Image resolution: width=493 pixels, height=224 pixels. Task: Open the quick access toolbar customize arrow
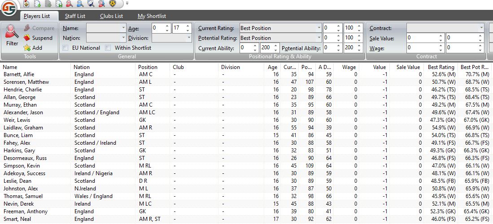click(x=127, y=4)
